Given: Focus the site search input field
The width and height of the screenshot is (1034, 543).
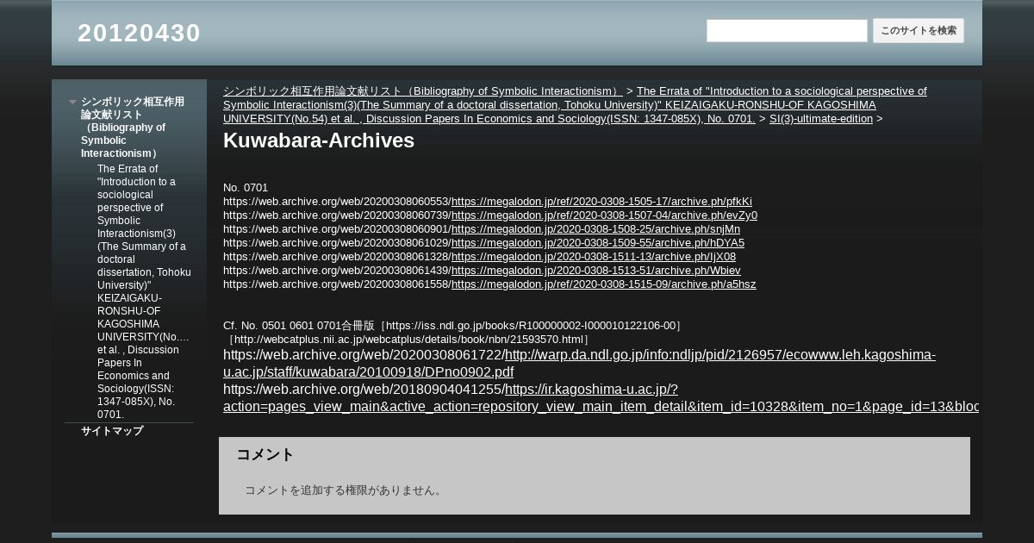Looking at the screenshot, I should 787,31.
